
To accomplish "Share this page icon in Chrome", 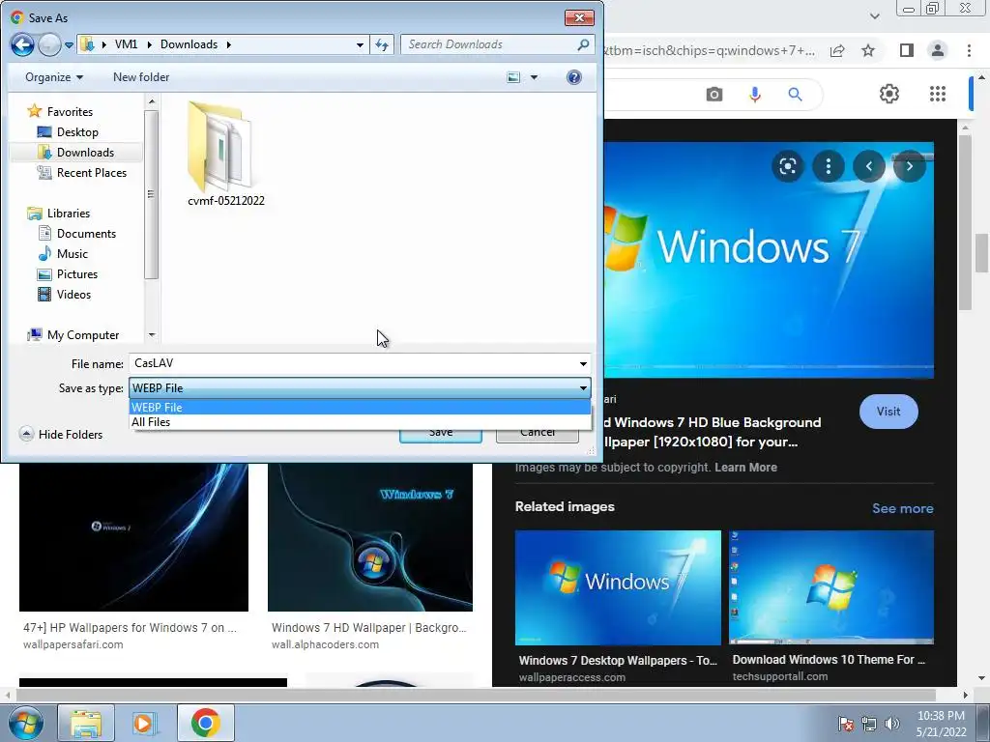I will (837, 50).
